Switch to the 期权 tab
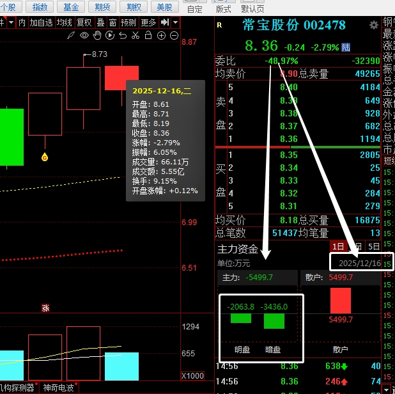Image resolution: width=395 pixels, height=394 pixels. tap(134, 7)
